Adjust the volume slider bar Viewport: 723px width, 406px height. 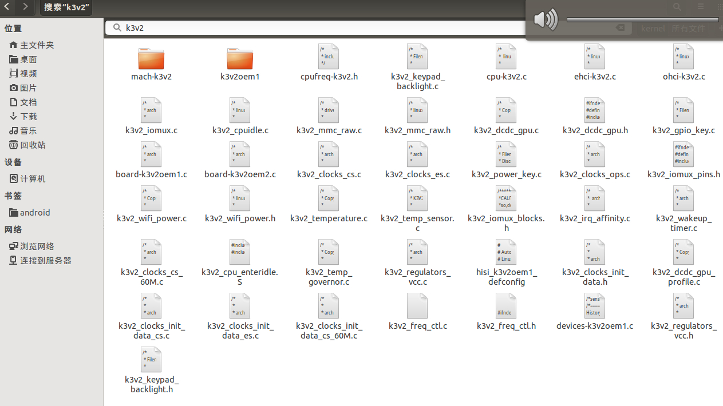(642, 19)
